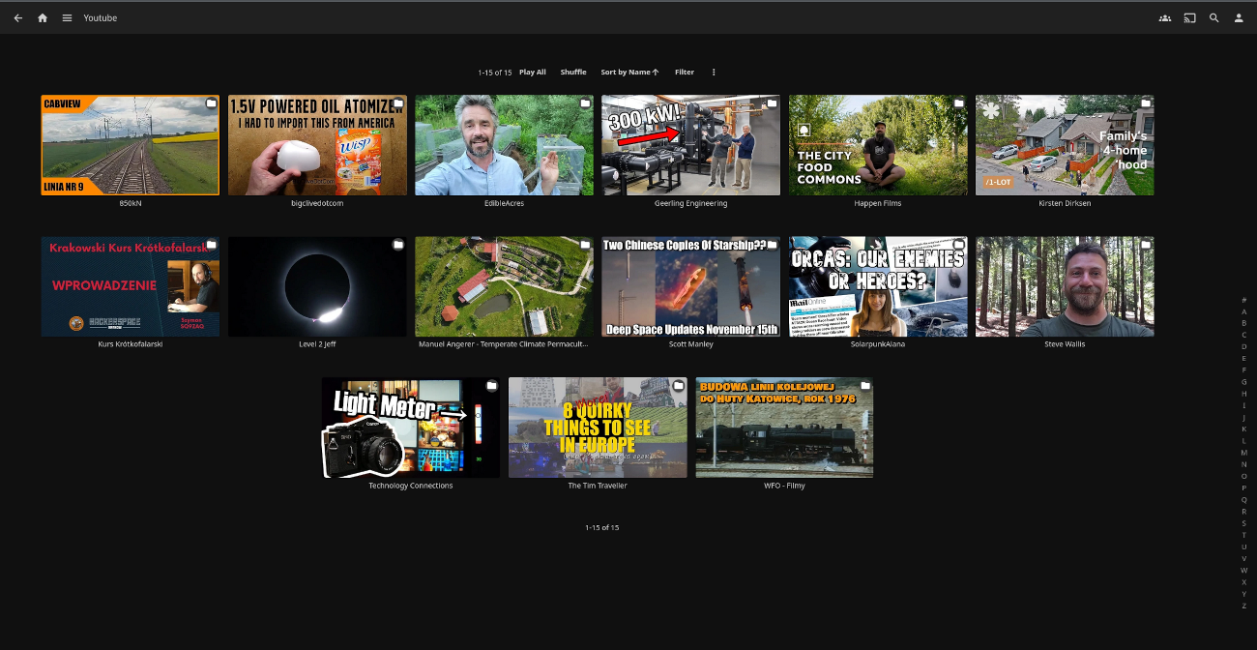The width and height of the screenshot is (1257, 650).
Task: Click the folder icon on Level 2 Jeff card
Action: [397, 245]
